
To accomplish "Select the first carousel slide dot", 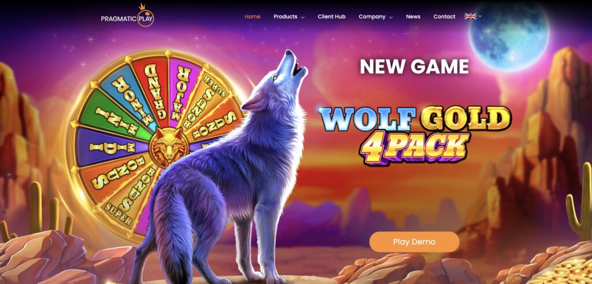I will coord(284,278).
